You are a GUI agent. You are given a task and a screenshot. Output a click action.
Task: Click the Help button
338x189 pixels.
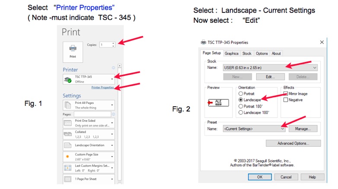point(312,177)
